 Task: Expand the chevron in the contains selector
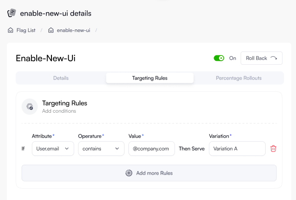click(x=117, y=149)
